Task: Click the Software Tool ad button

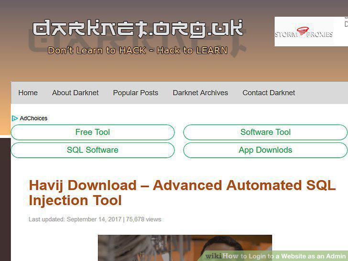Action: (265, 132)
